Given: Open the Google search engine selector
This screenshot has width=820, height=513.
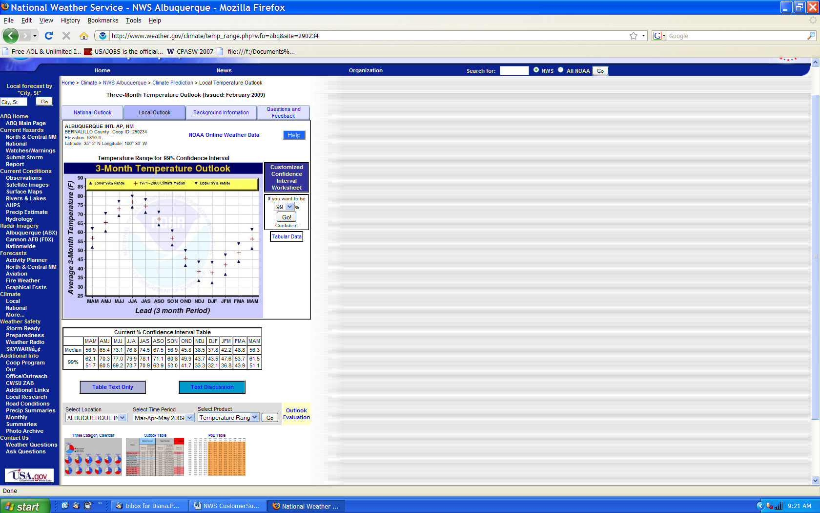Looking at the screenshot, I should tap(659, 36).
